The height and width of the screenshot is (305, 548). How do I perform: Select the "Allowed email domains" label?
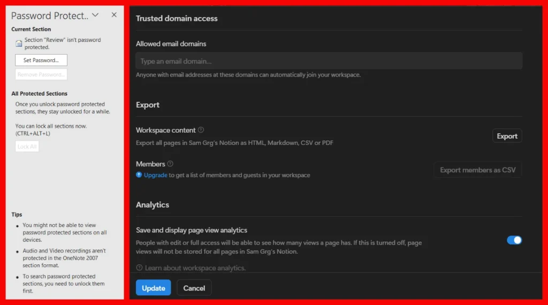(x=171, y=44)
